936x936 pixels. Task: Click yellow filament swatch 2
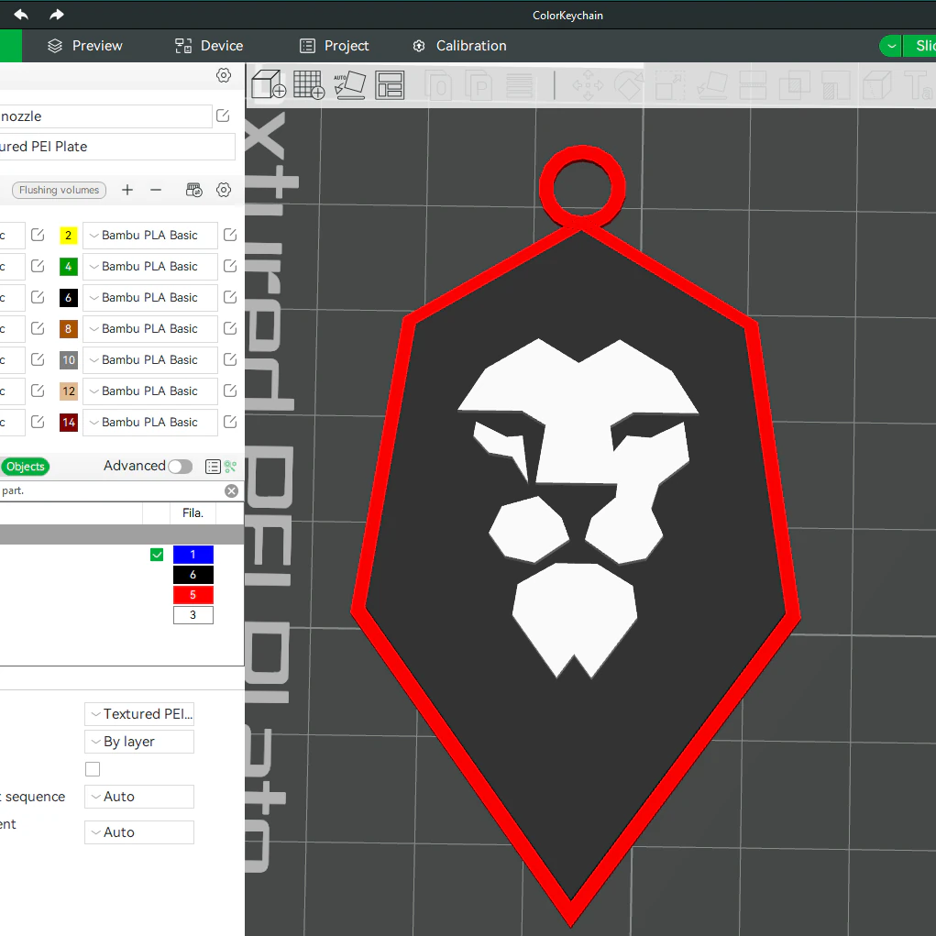pyautogui.click(x=69, y=236)
